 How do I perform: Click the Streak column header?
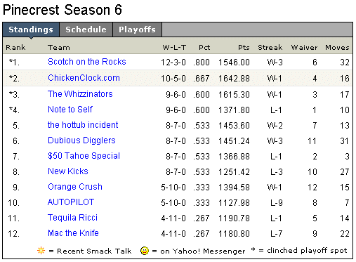pyautogui.click(x=270, y=48)
